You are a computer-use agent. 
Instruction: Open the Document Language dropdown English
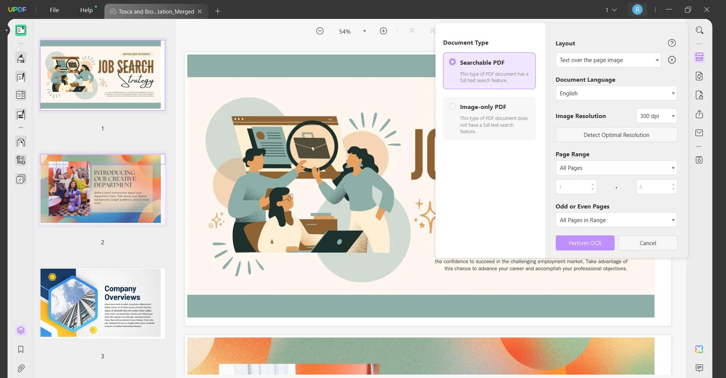click(616, 93)
